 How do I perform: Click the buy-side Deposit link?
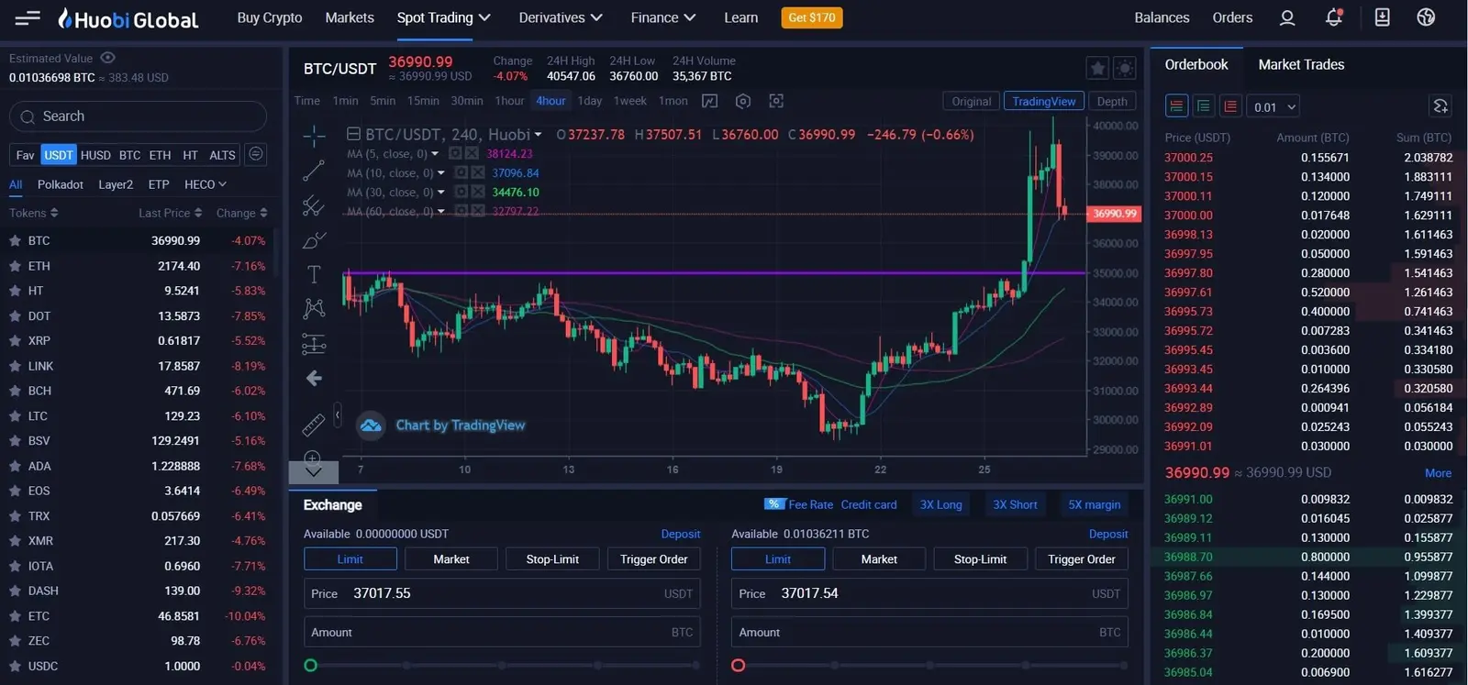pyautogui.click(x=680, y=534)
